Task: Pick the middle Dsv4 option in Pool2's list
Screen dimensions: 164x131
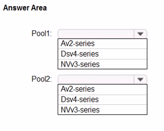Action: [x=103, y=100]
